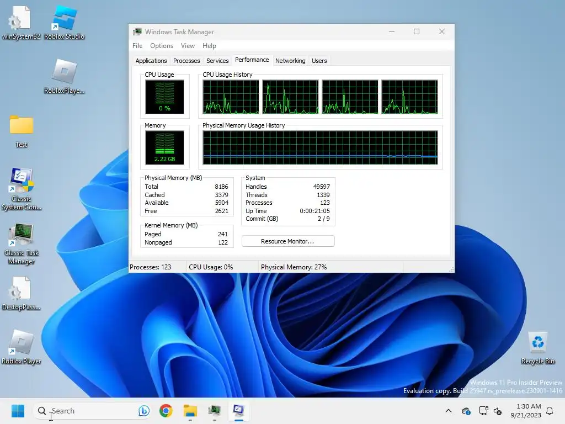Click the second CPU Usage History graph

point(290,97)
